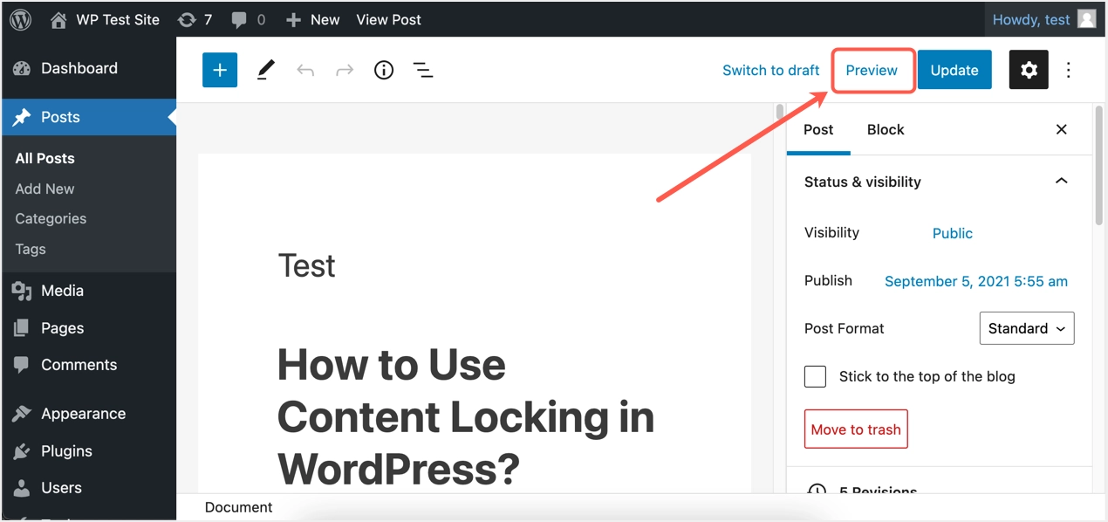
Task: Click the Move to trash button
Action: 856,429
